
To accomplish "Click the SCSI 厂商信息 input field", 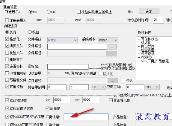I will tap(86, 117).
